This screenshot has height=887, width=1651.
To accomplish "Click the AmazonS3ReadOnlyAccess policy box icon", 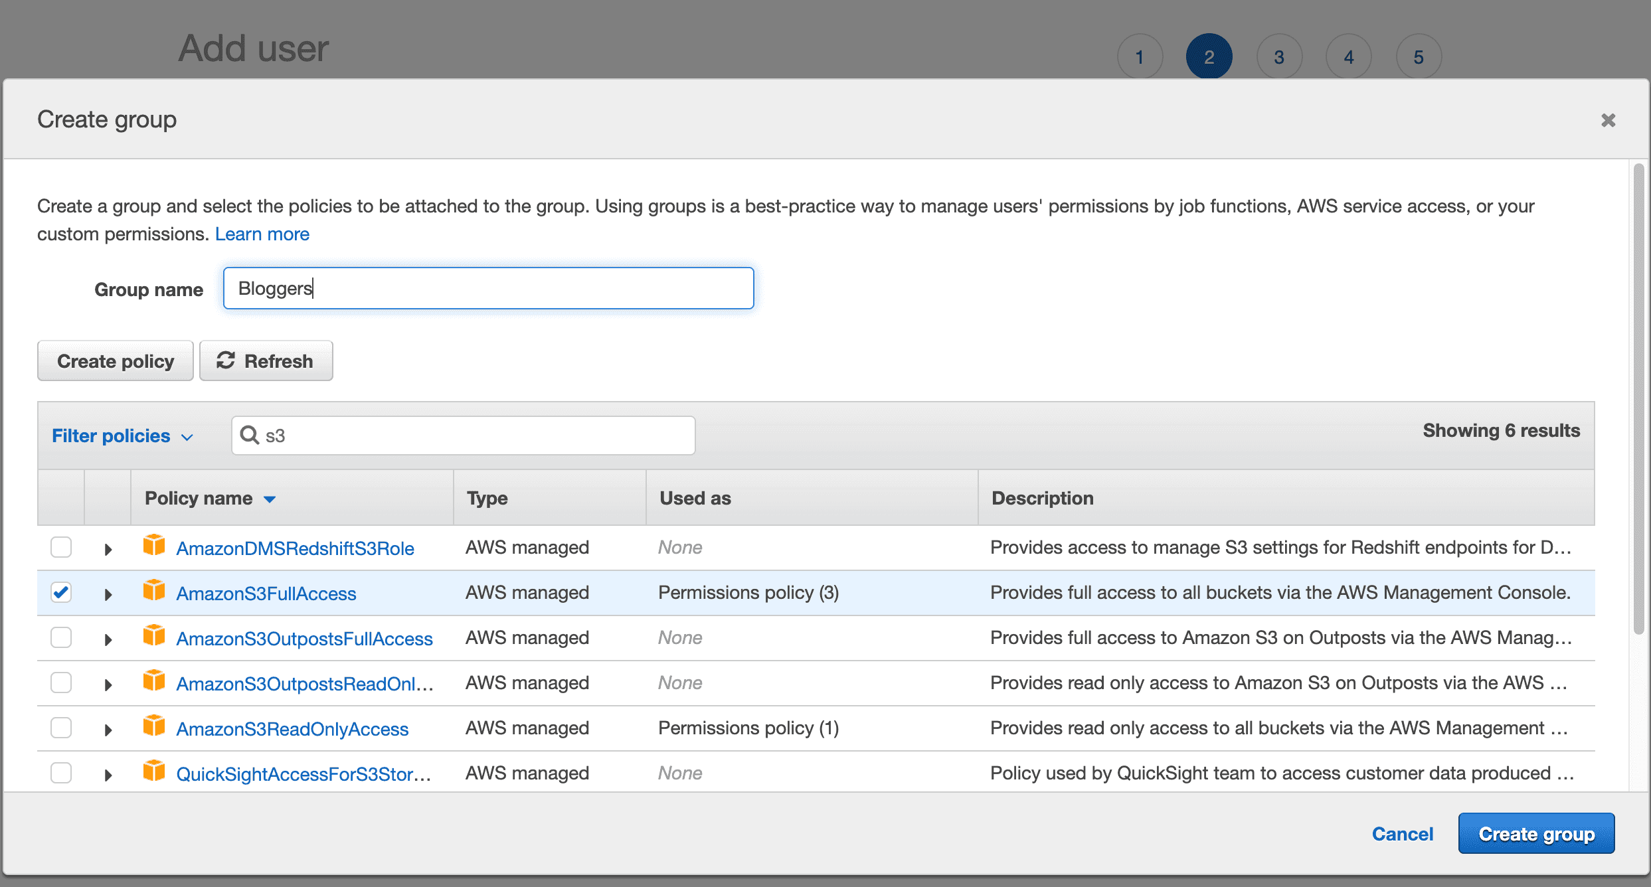I will tap(154, 726).
